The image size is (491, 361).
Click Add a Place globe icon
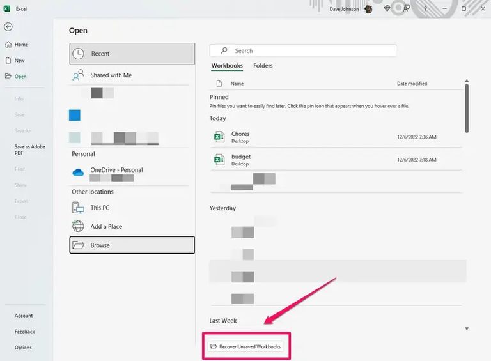pyautogui.click(x=78, y=226)
